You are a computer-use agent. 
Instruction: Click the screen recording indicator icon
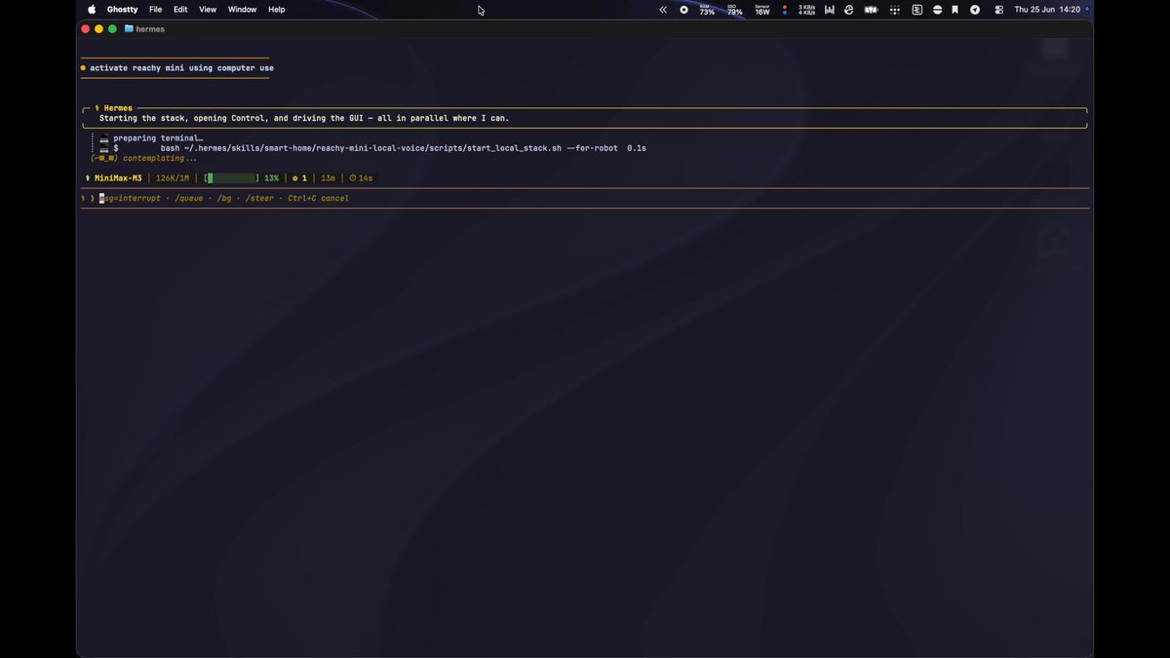(683, 10)
